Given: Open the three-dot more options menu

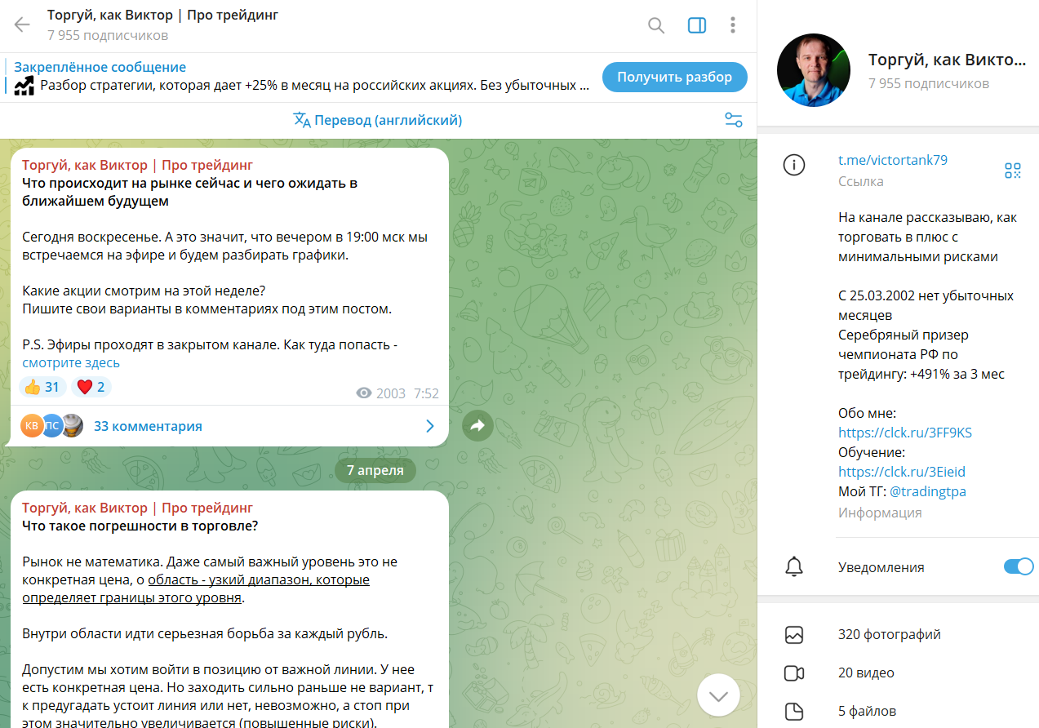Looking at the screenshot, I should click(733, 25).
